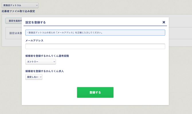This screenshot has width=192, height=114.
Task: Click the メールアドレス input field
Action: tap(95, 46)
